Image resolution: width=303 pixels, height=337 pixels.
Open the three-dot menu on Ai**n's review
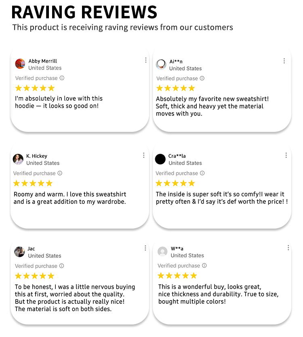coord(284,61)
